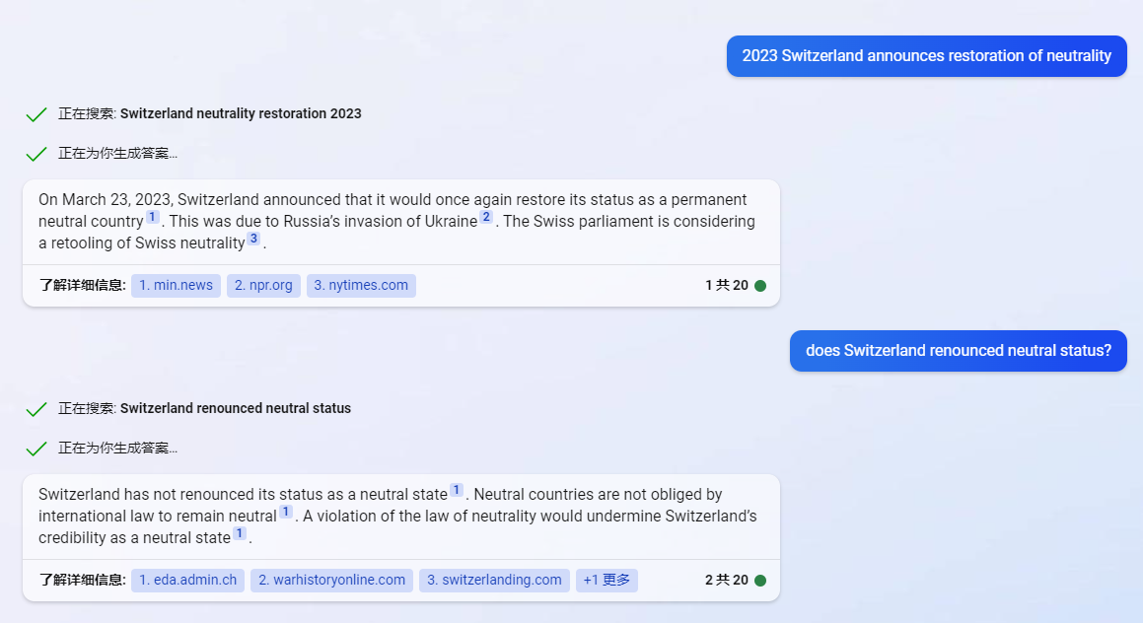Go to the warhistoryonline.com source
The height and width of the screenshot is (623, 1143).
point(331,581)
